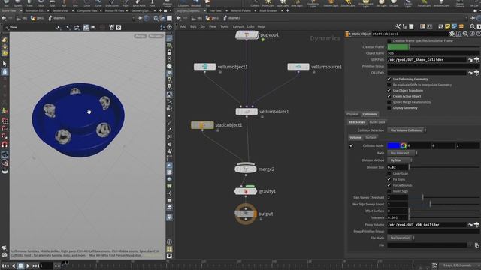Open the node info icon in parameters

[472, 34]
